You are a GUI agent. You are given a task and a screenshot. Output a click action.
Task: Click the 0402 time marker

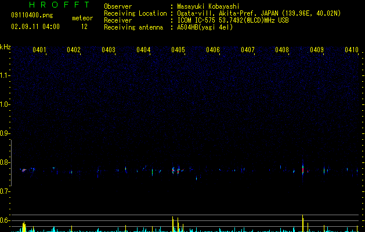tap(74, 50)
